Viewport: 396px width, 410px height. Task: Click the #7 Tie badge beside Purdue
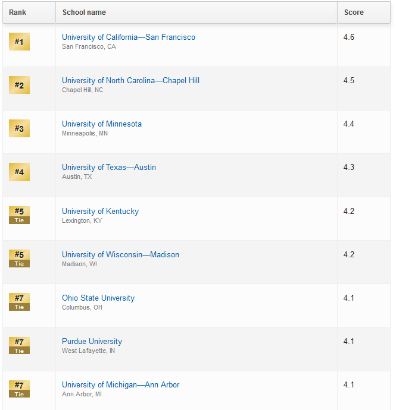coord(19,345)
